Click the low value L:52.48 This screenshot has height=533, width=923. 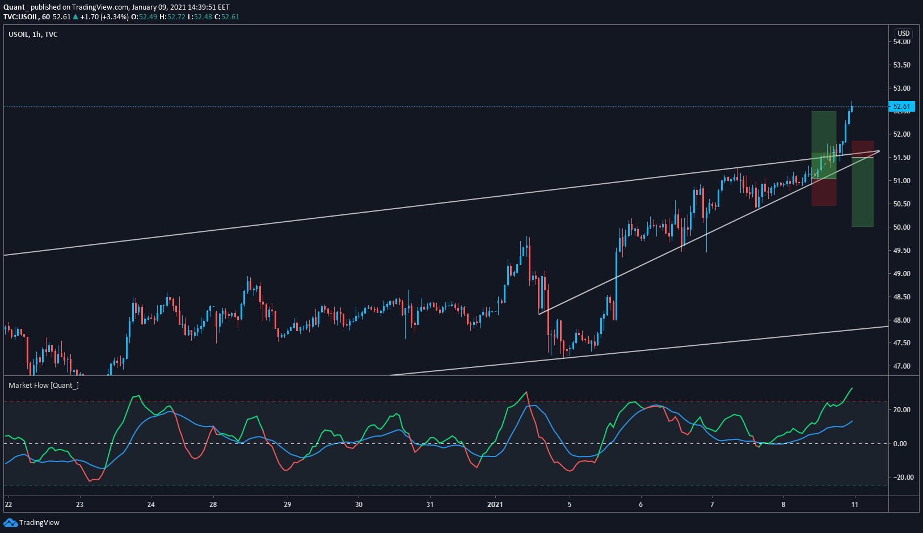coord(200,17)
